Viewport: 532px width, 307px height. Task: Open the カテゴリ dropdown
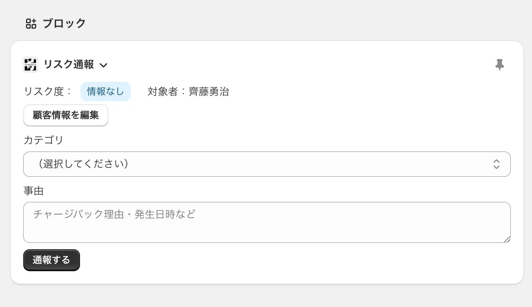point(267,164)
